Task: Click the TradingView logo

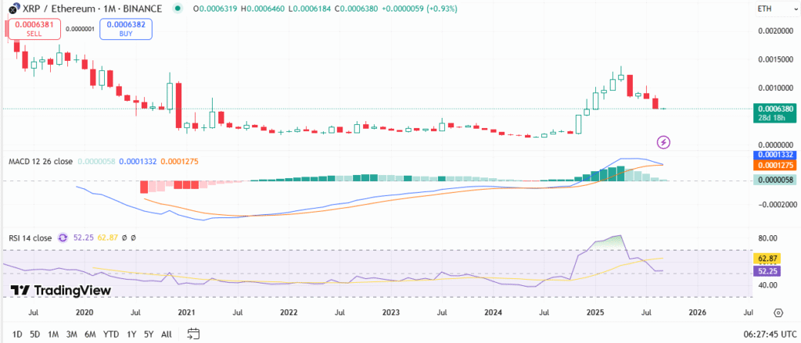Action: pyautogui.click(x=59, y=290)
